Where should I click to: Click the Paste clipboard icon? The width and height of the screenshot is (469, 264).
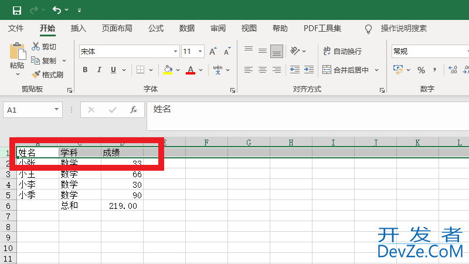[x=18, y=51]
